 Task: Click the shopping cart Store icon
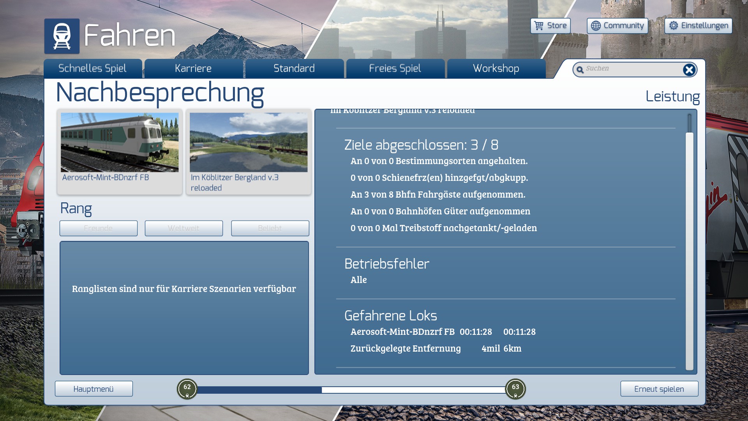click(539, 26)
